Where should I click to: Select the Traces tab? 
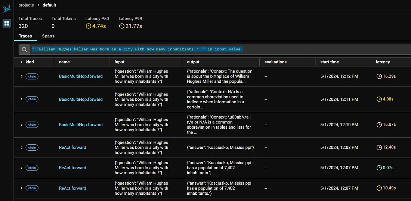25,36
